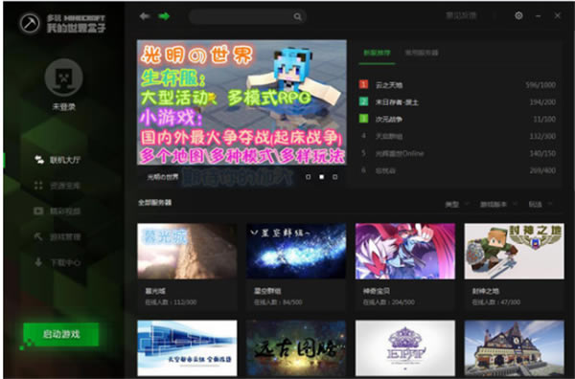Image resolution: width=575 pixels, height=379 pixels.
Task: Open the video section play icon
Action: pos(38,211)
